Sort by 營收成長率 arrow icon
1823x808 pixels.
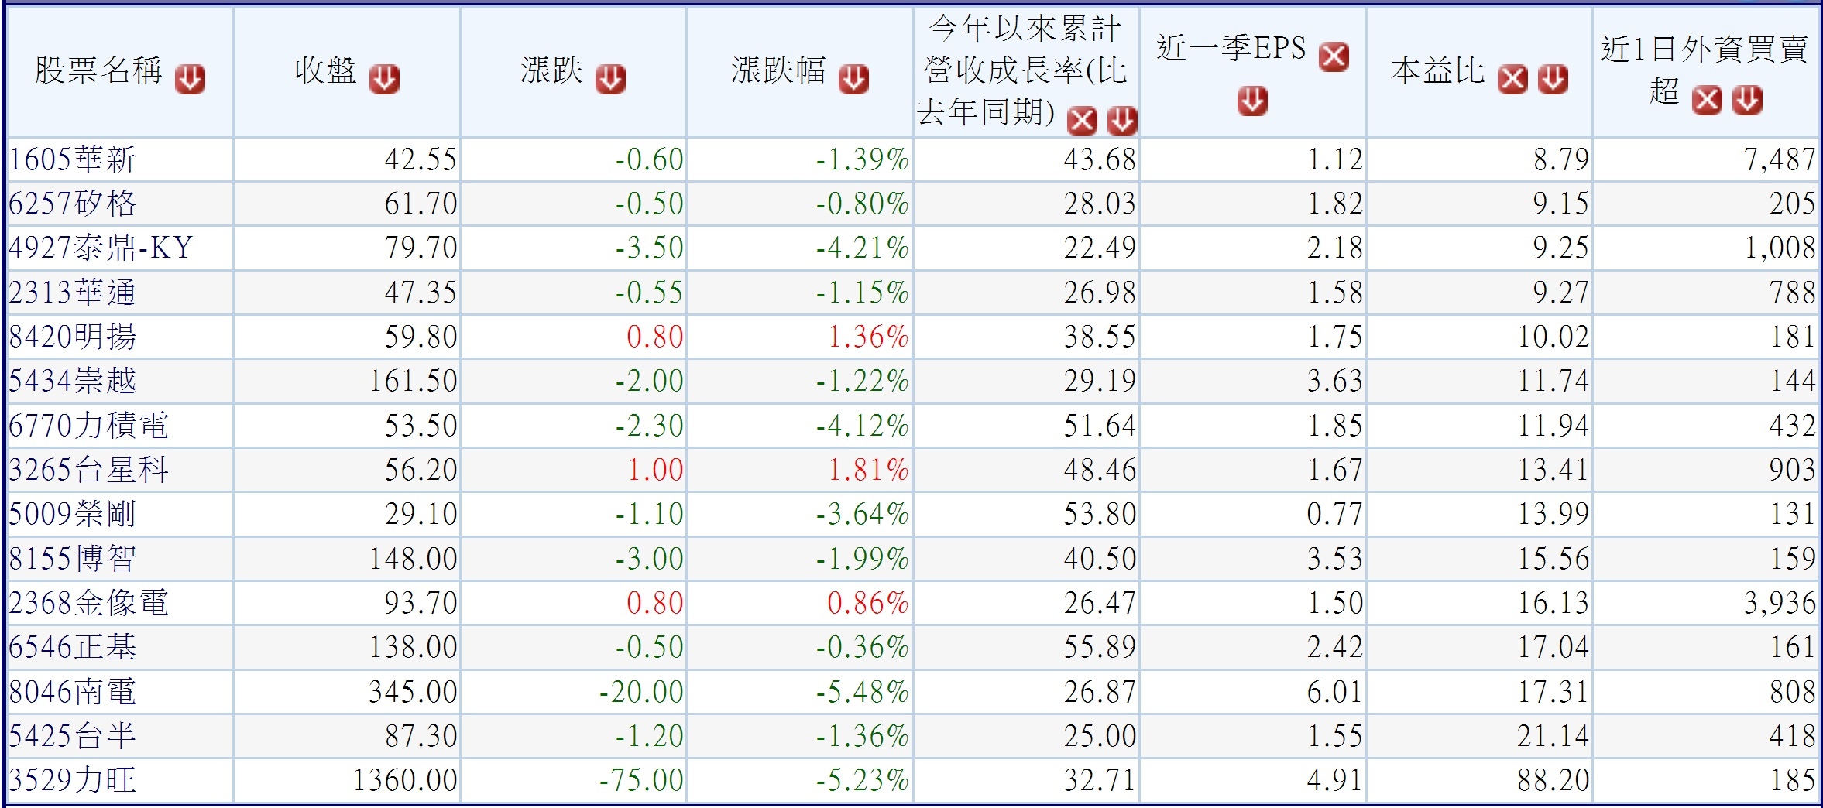pyautogui.click(x=1122, y=121)
